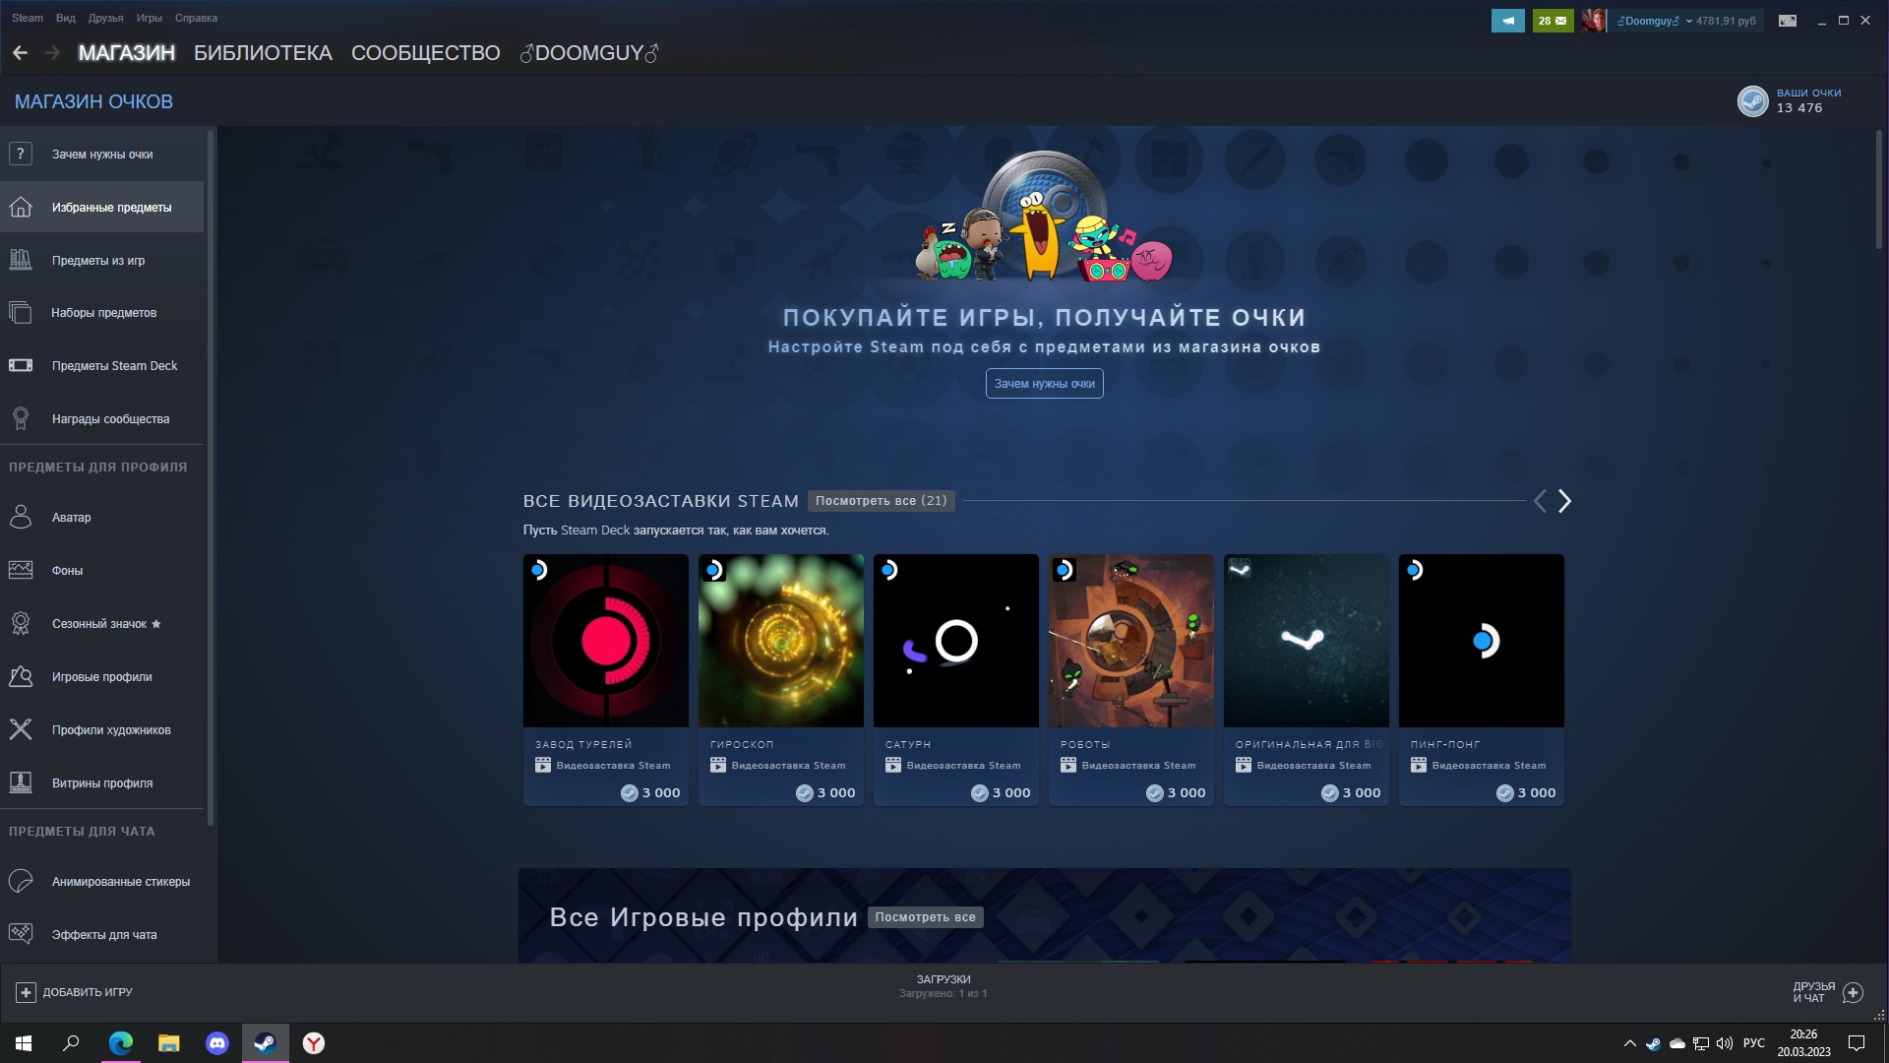Click the Игровые профили icon
1889x1063 pixels.
tap(21, 676)
